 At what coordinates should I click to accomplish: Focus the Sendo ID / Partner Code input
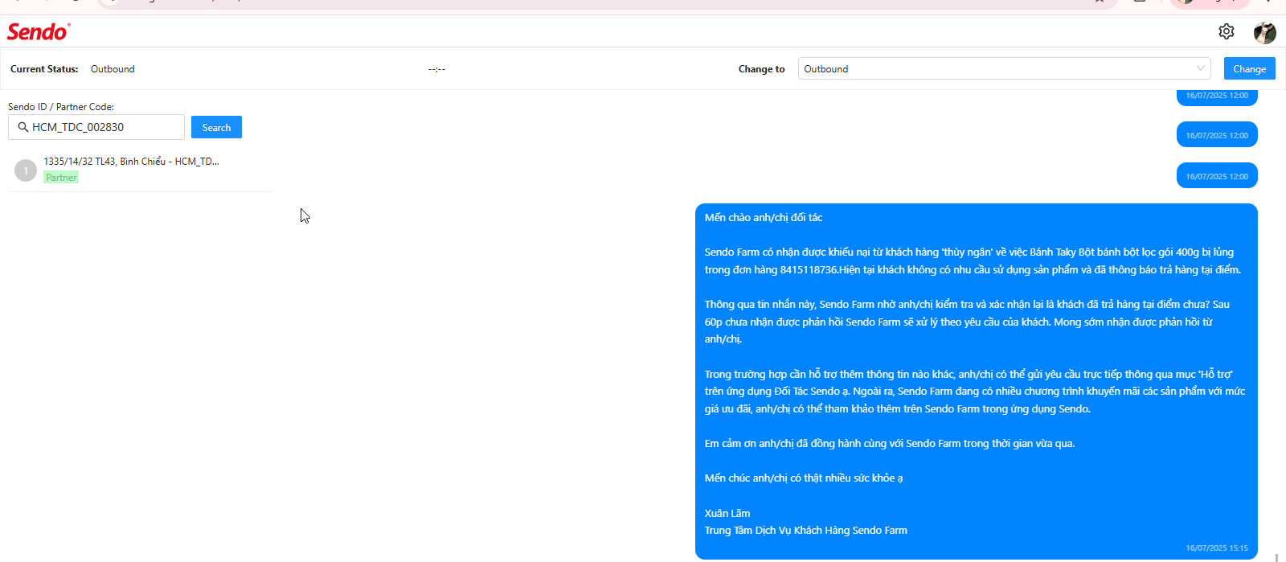click(96, 127)
